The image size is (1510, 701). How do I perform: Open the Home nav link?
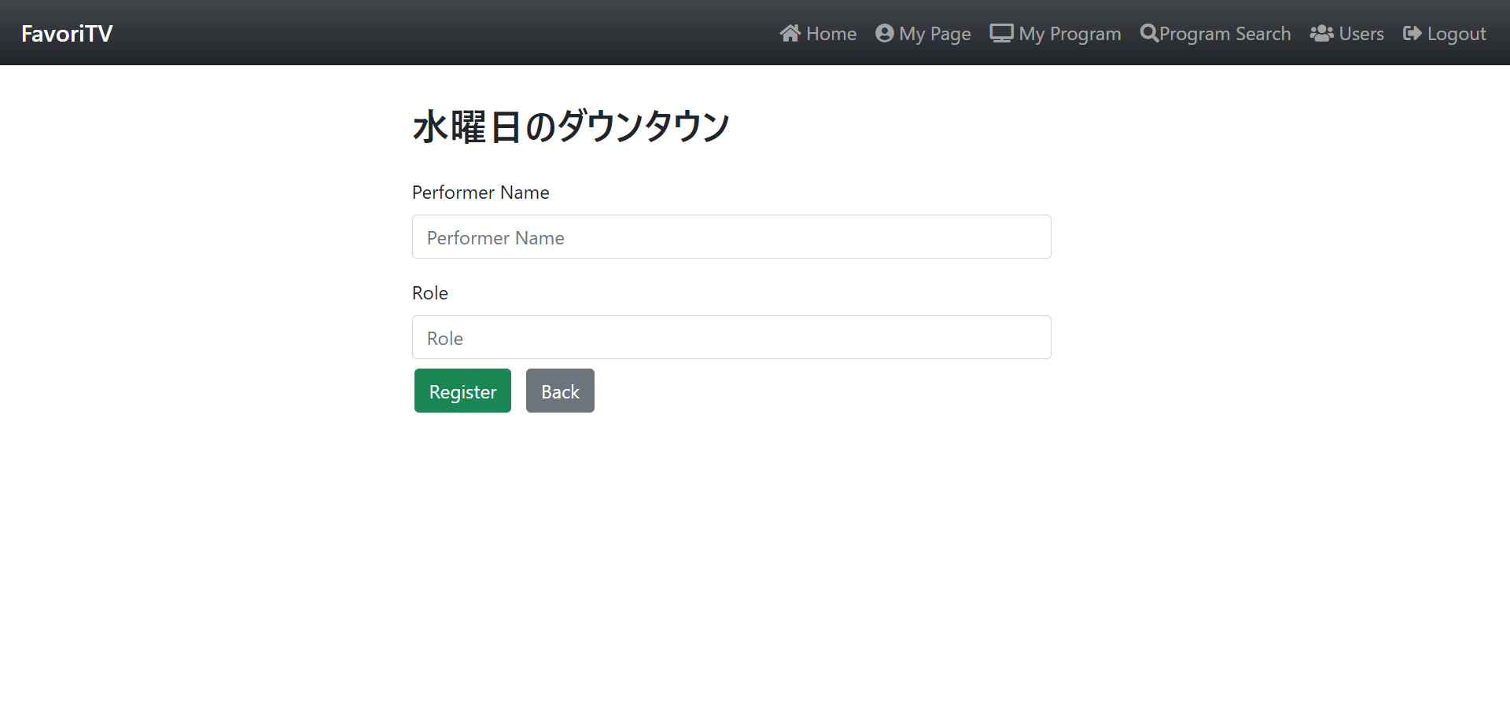click(x=818, y=33)
